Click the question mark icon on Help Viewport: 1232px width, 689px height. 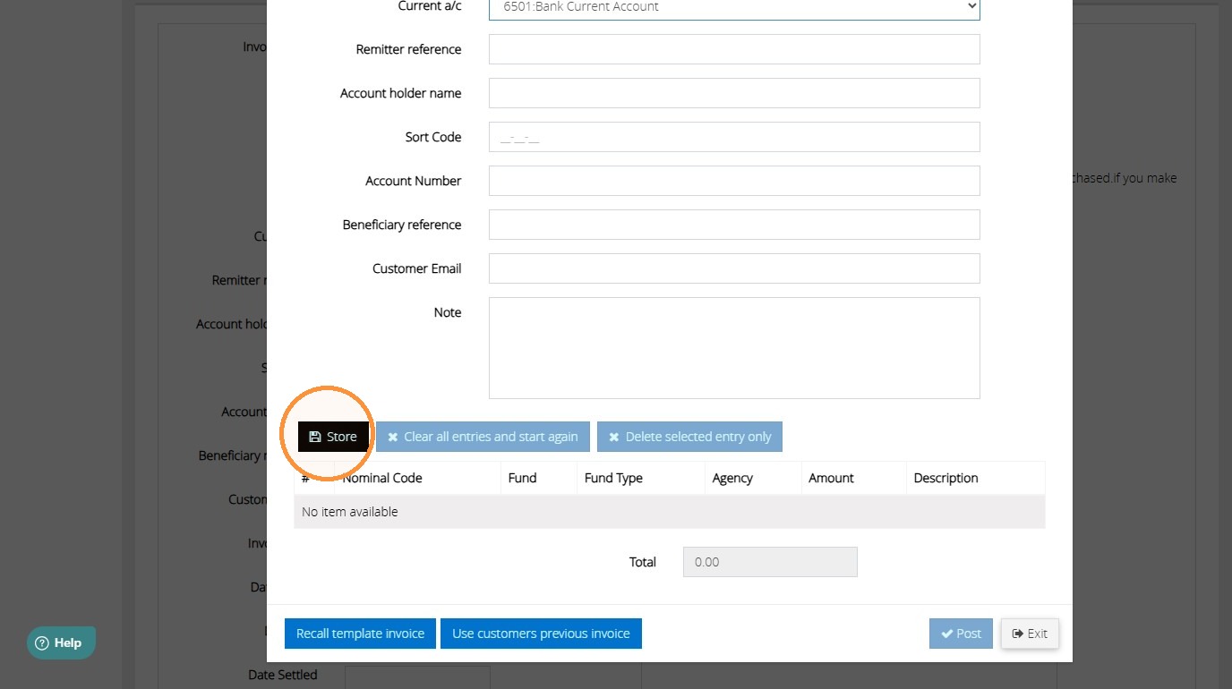tap(42, 642)
